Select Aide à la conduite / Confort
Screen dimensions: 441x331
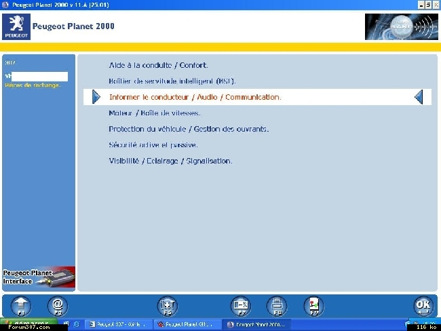[158, 65]
